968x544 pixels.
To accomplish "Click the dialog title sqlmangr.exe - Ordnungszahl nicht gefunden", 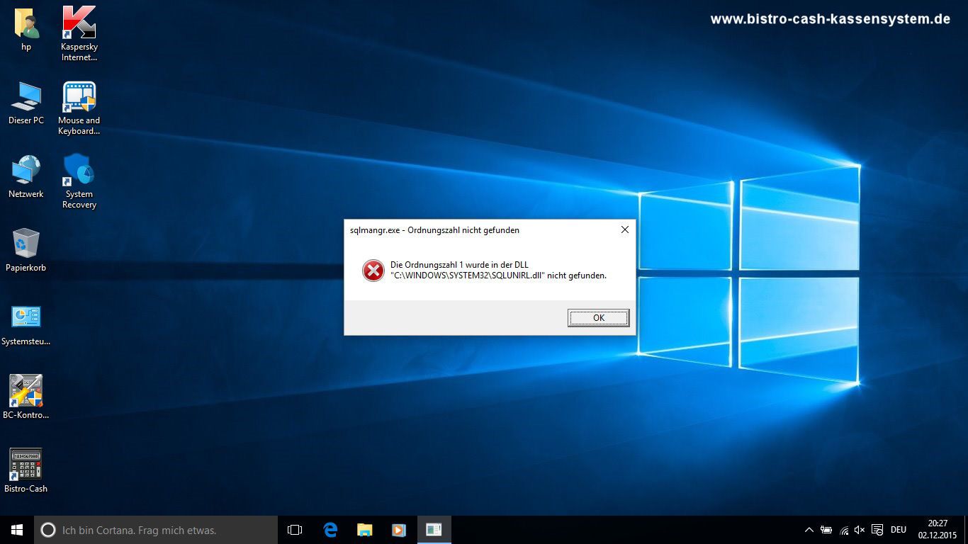I will pos(434,230).
